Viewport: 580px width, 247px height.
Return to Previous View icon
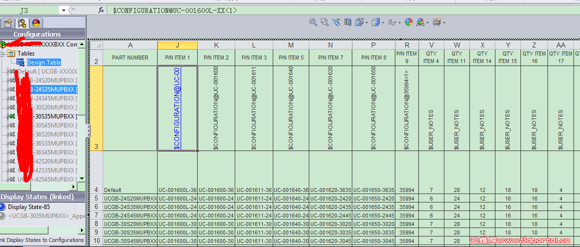click(x=336, y=22)
